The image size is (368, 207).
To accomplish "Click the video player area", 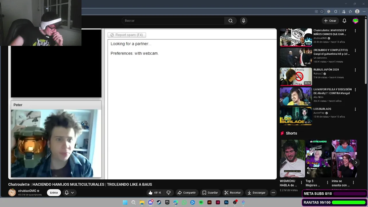I will 142,104.
